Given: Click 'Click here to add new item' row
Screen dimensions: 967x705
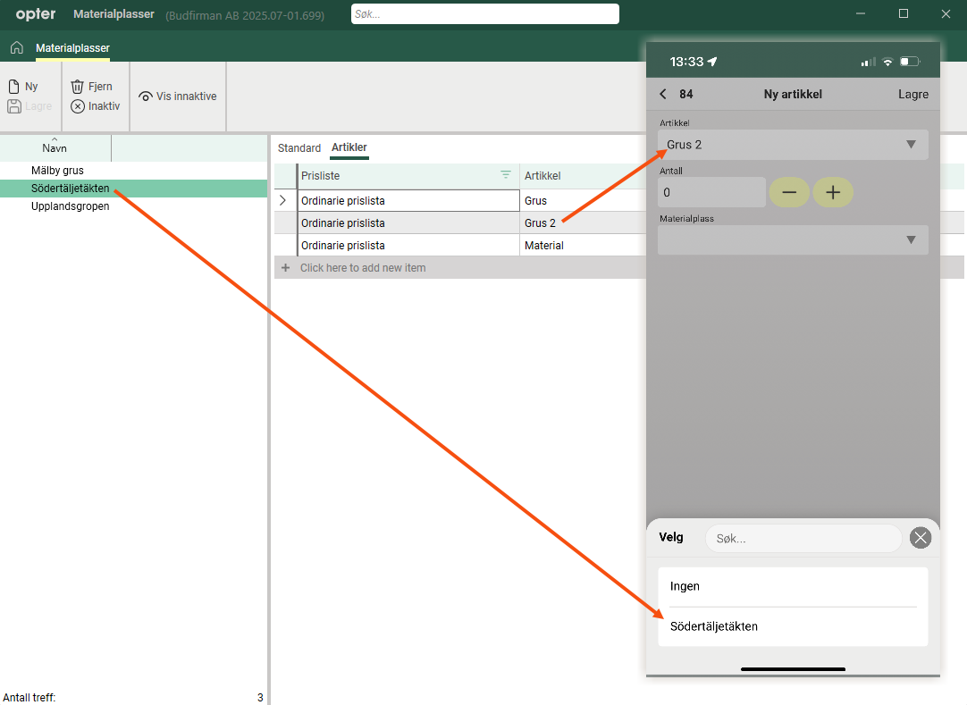Looking at the screenshot, I should click(x=363, y=268).
